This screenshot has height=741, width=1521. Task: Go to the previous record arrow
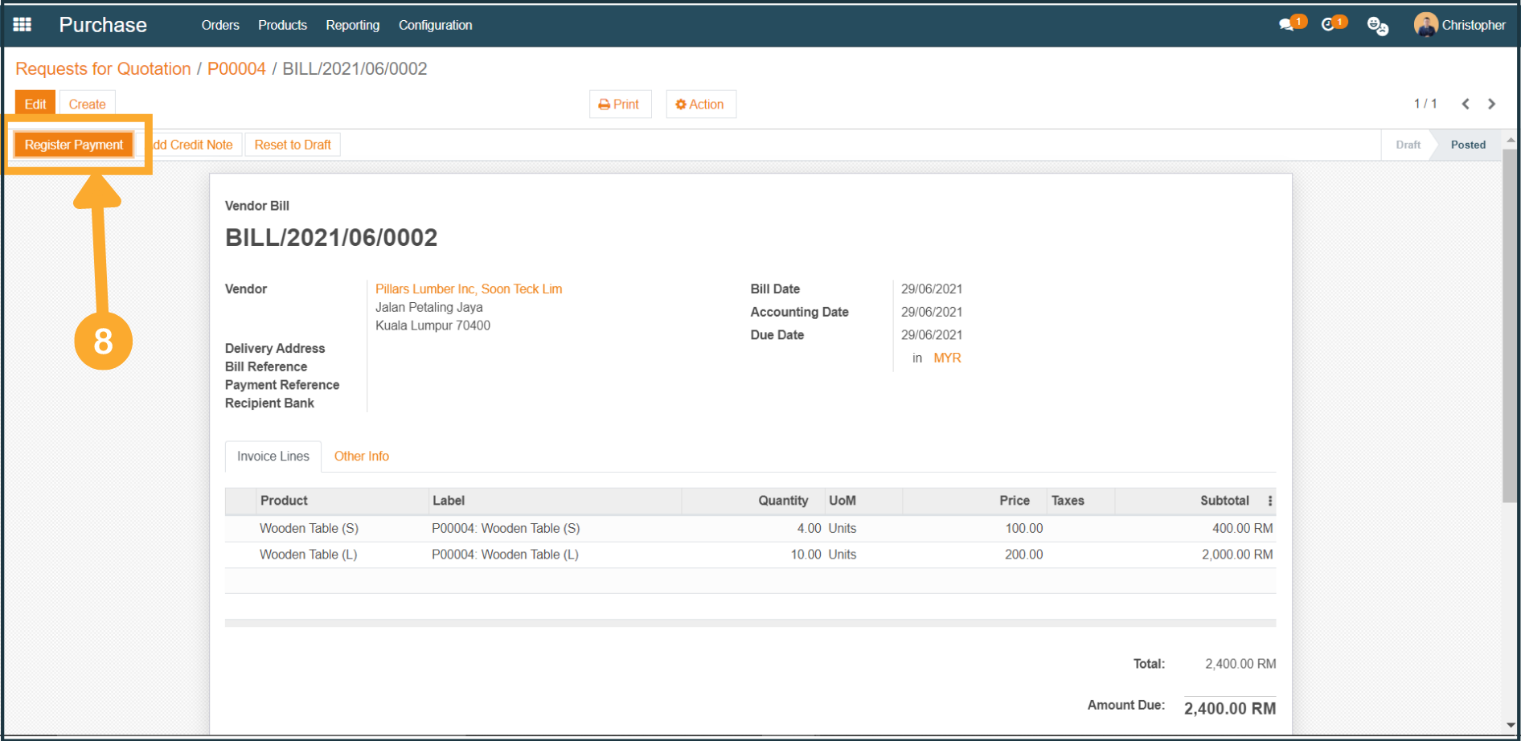point(1466,104)
